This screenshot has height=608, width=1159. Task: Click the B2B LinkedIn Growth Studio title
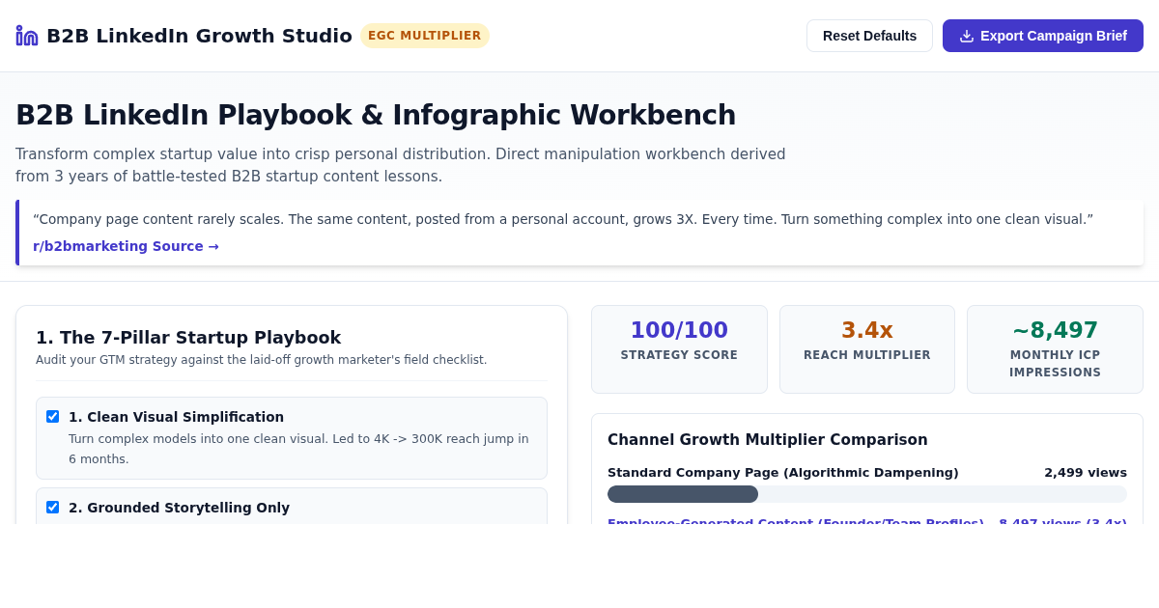[199, 36]
